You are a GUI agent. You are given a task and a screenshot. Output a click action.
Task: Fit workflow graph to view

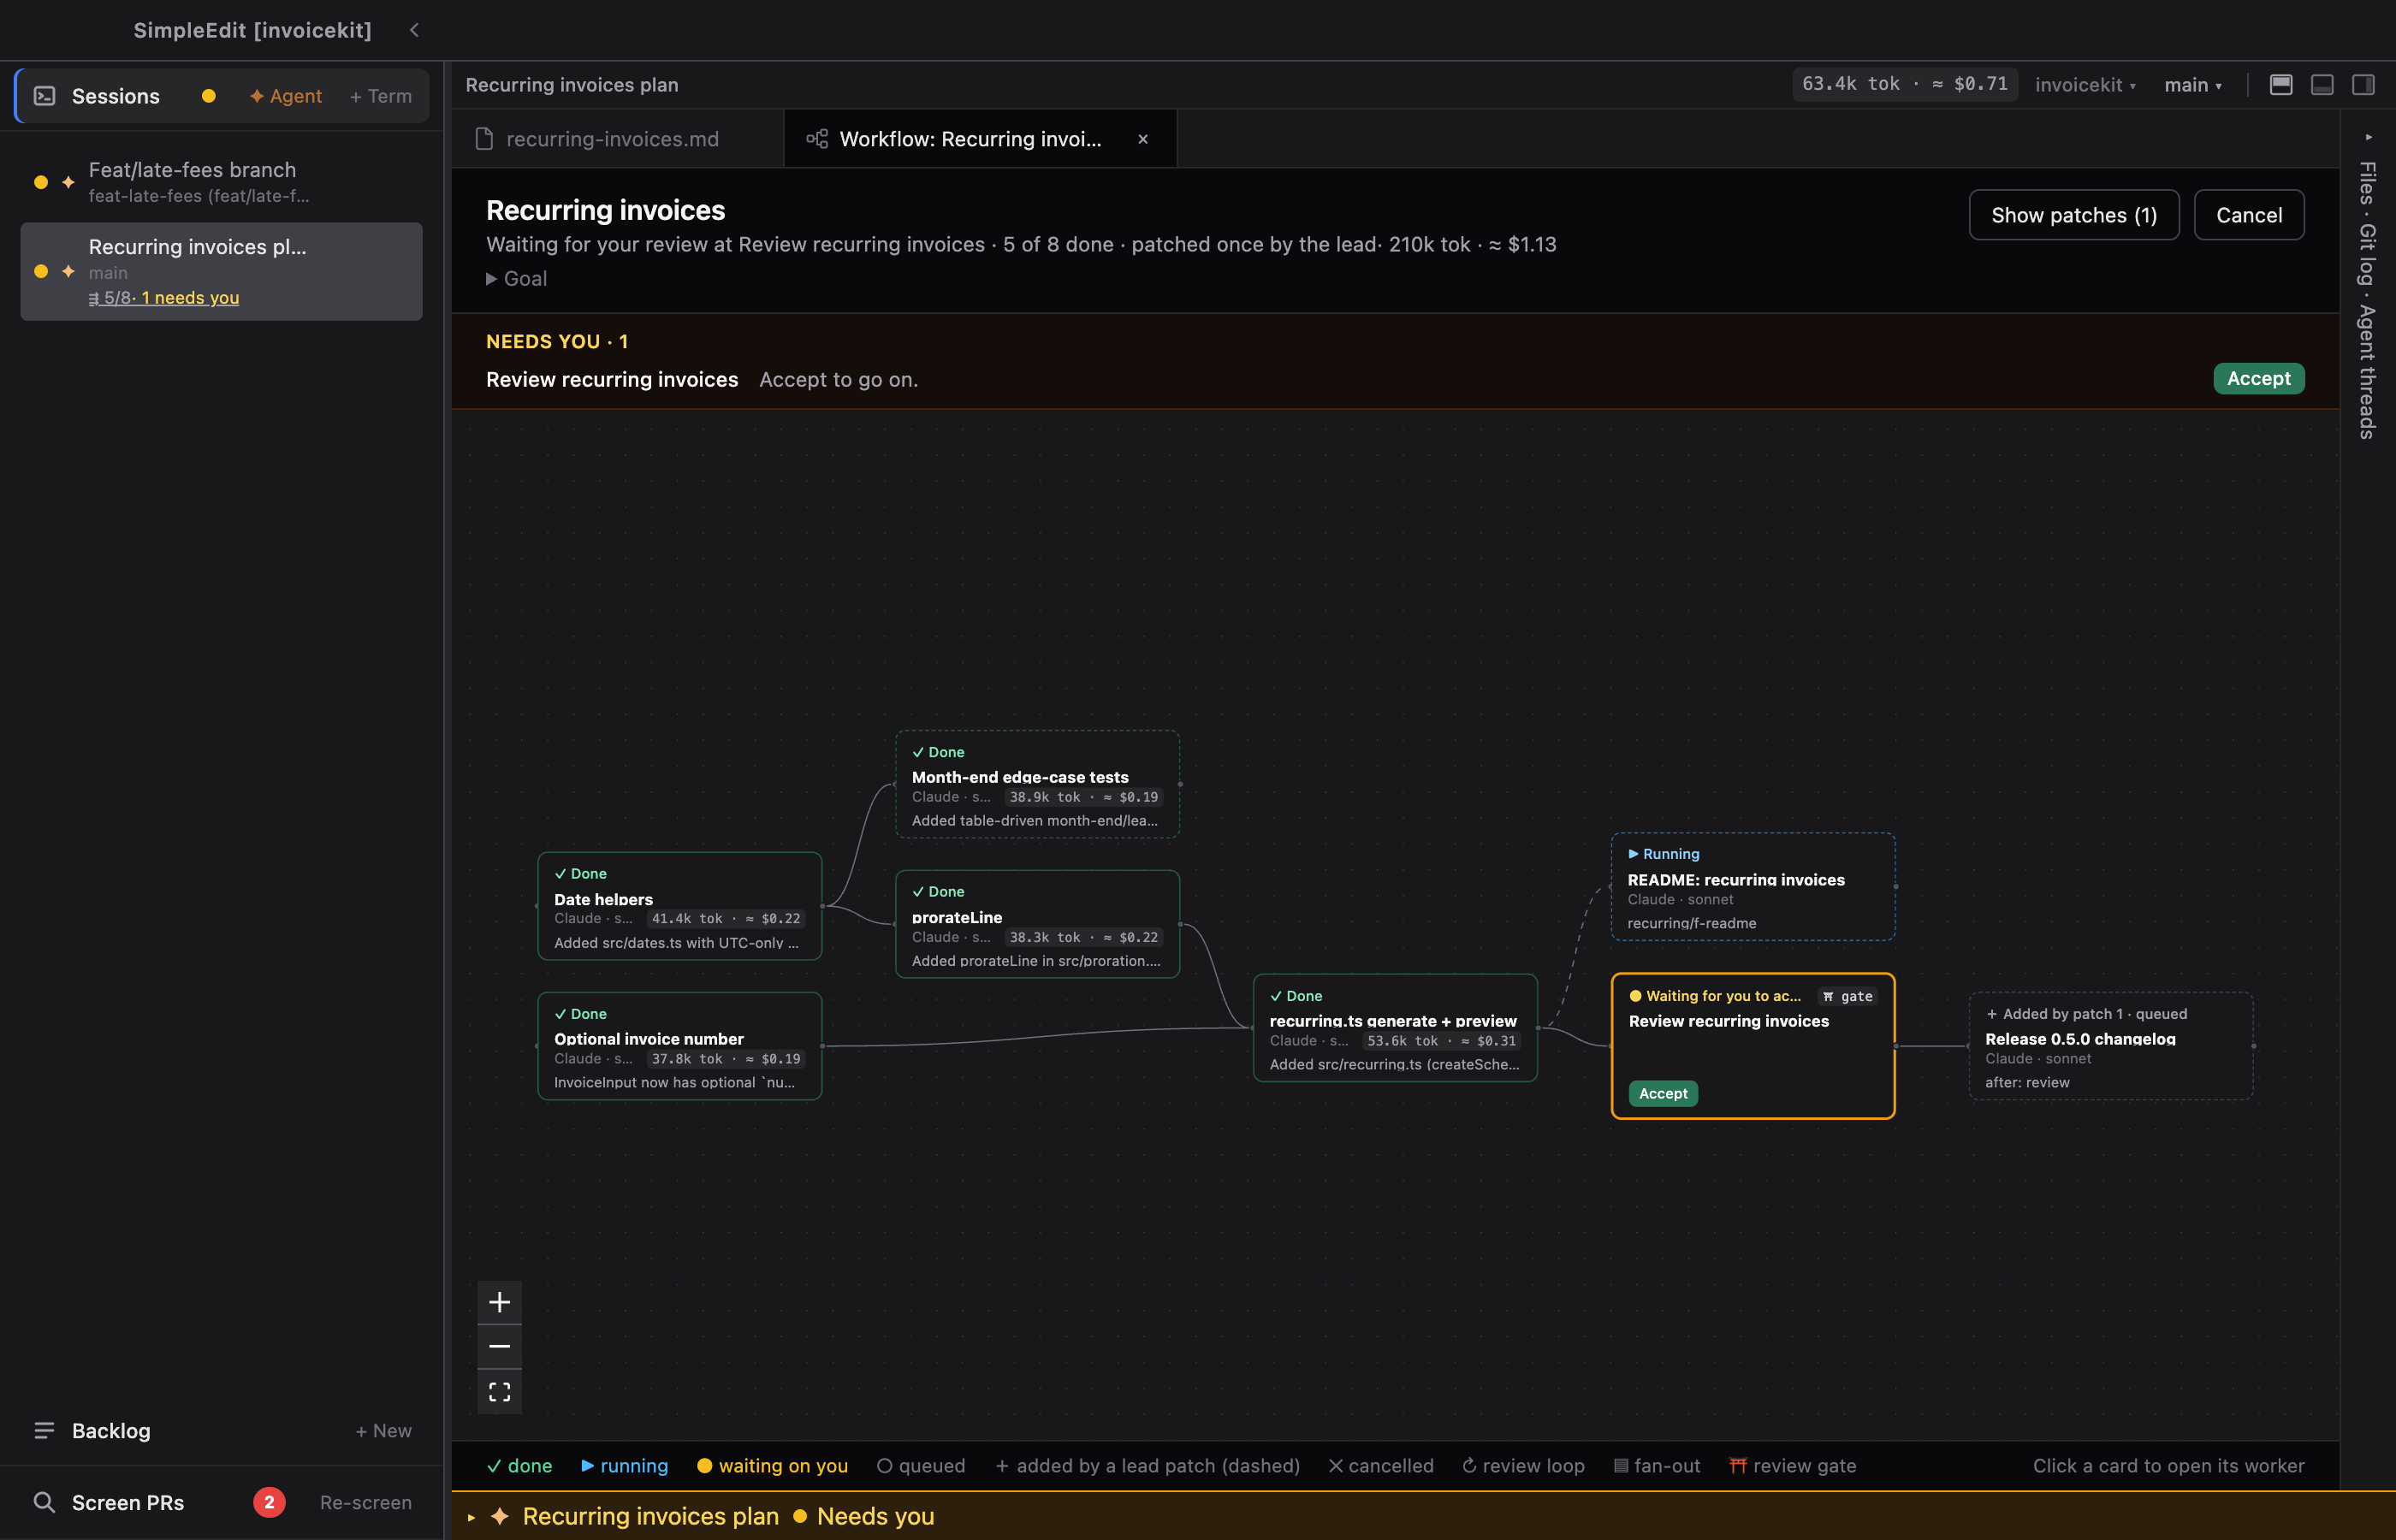(499, 1392)
